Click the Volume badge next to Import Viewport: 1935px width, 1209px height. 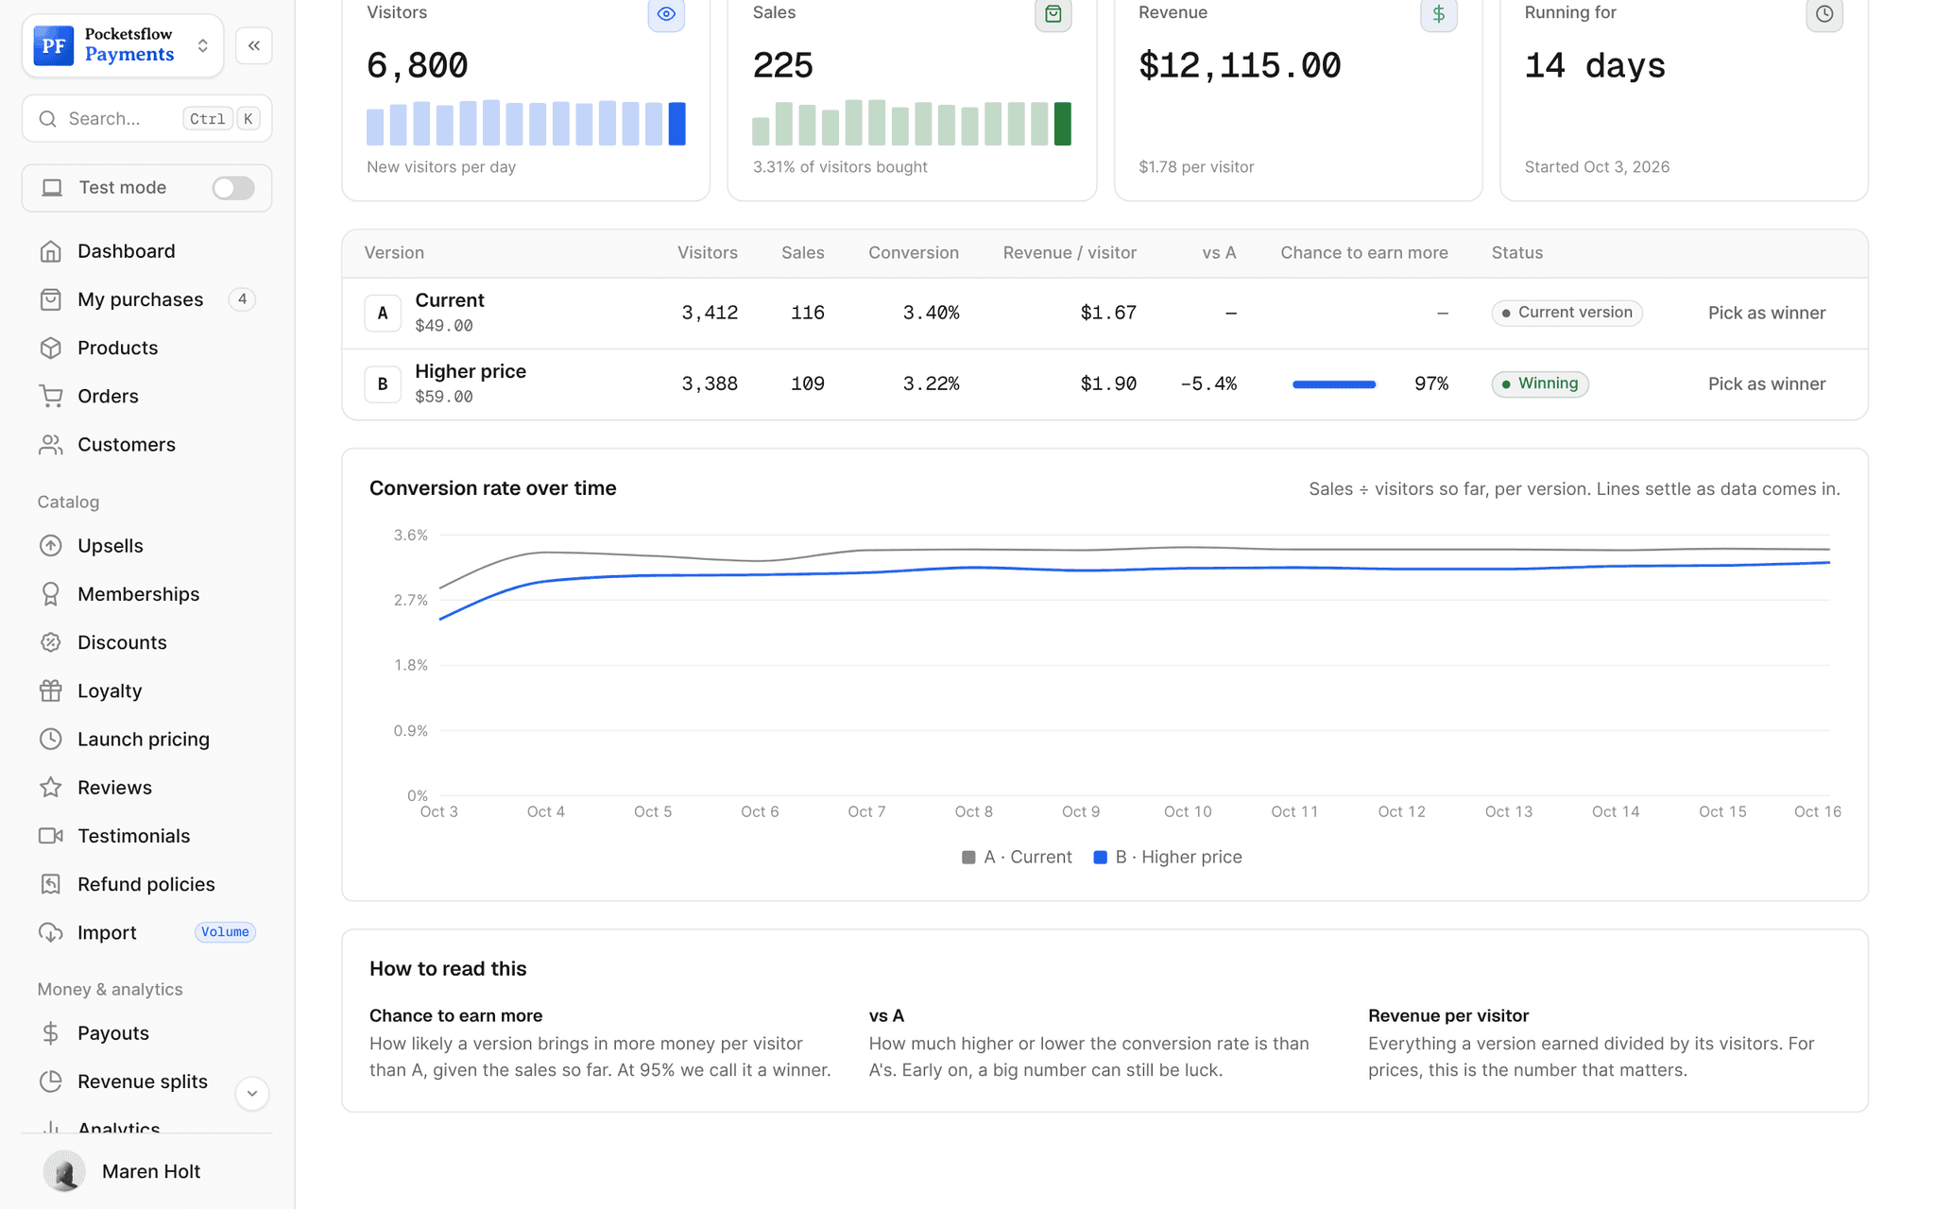[225, 932]
